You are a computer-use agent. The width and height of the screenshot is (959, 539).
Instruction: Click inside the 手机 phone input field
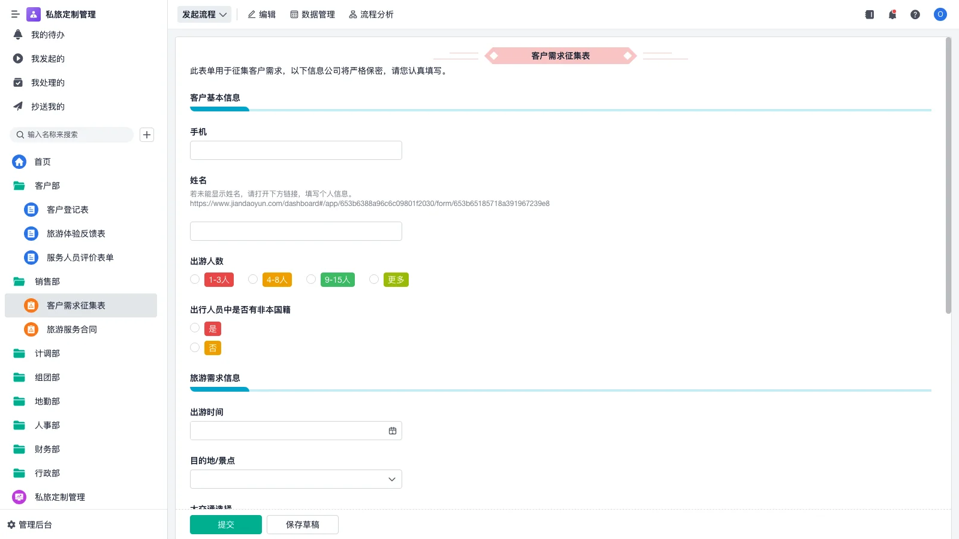295,150
